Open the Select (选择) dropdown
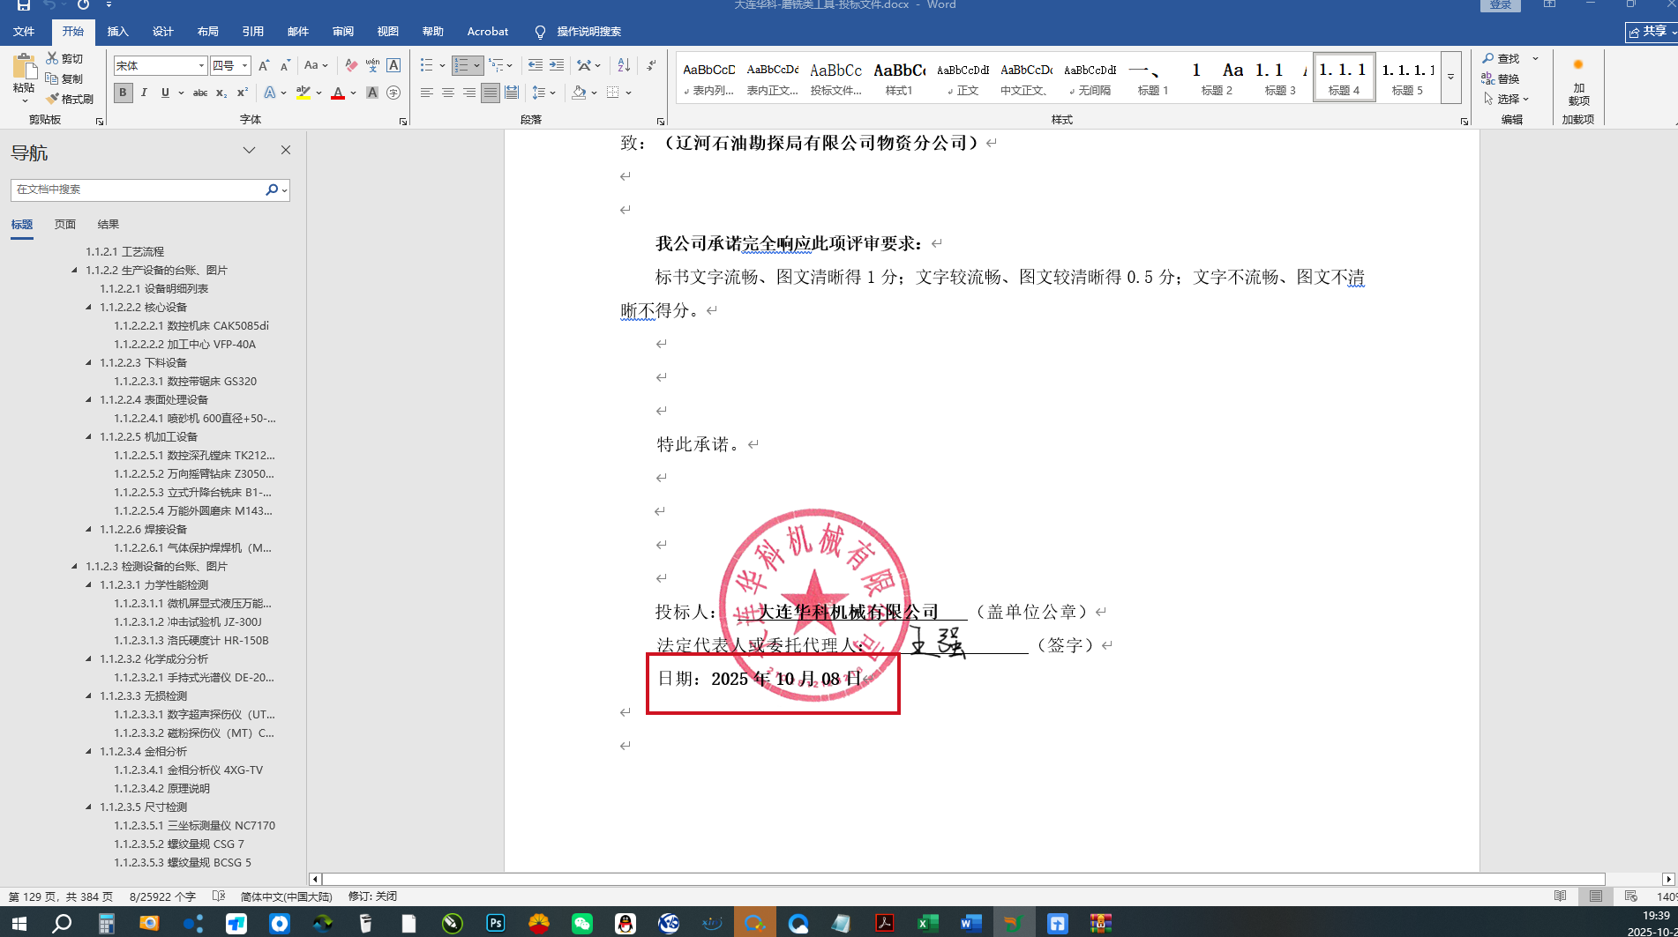 point(1506,99)
